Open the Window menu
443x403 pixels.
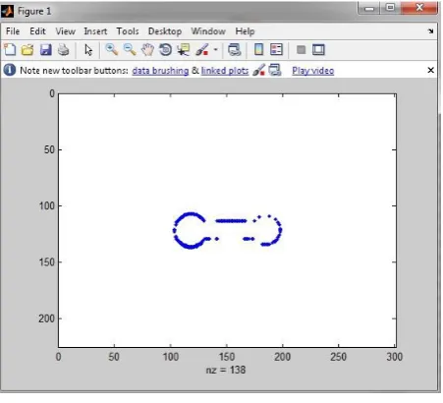pos(208,31)
